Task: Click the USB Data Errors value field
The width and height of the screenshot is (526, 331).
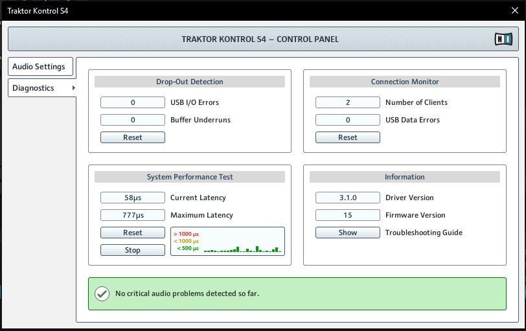Action: (x=347, y=120)
